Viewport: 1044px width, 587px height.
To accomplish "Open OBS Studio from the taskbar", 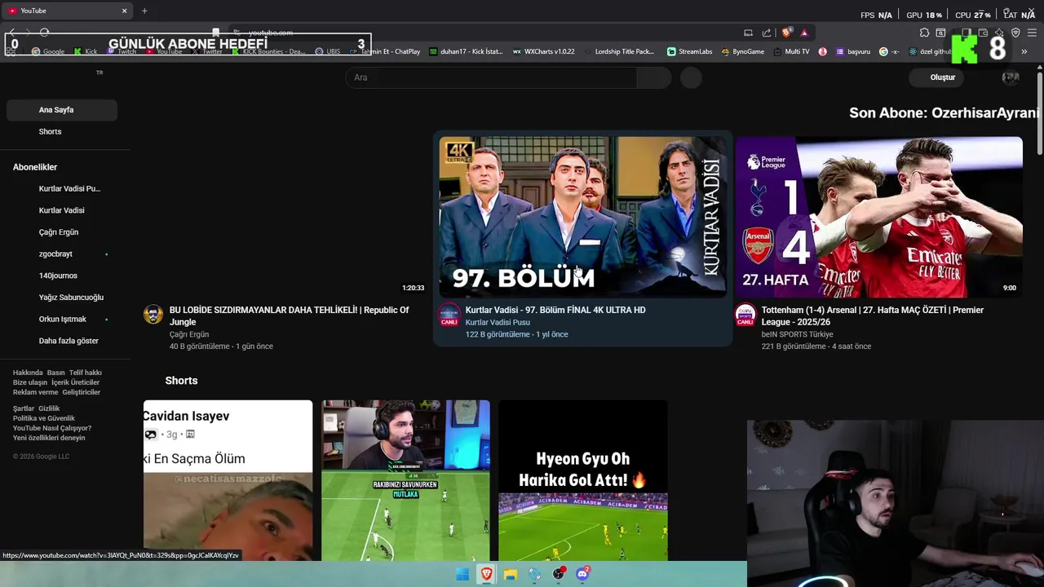I will [559, 574].
